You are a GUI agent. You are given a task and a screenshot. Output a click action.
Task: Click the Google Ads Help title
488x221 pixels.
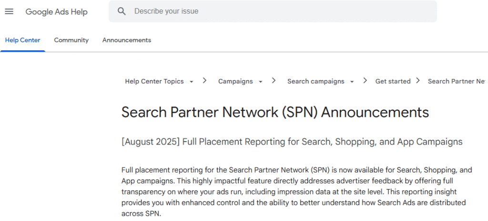tap(56, 12)
